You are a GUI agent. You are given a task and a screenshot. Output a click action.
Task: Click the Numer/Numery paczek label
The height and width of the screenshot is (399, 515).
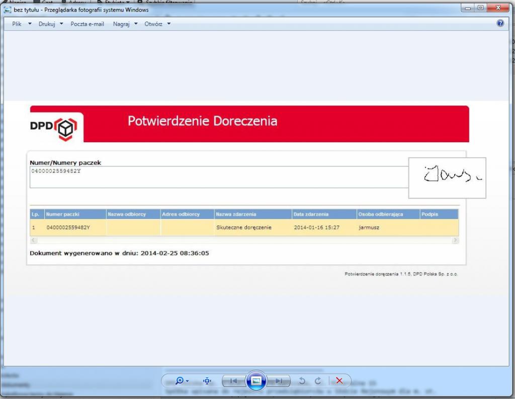65,163
